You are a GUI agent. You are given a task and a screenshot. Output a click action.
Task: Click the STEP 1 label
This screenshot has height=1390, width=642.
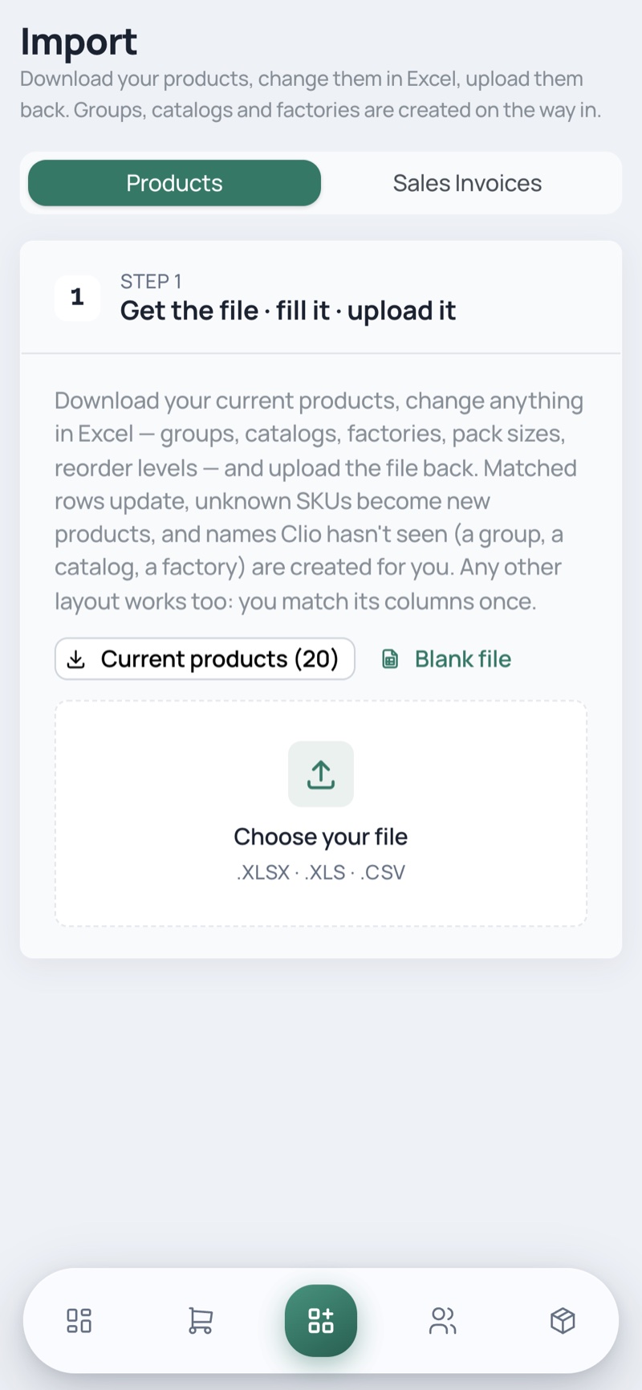coord(151,281)
